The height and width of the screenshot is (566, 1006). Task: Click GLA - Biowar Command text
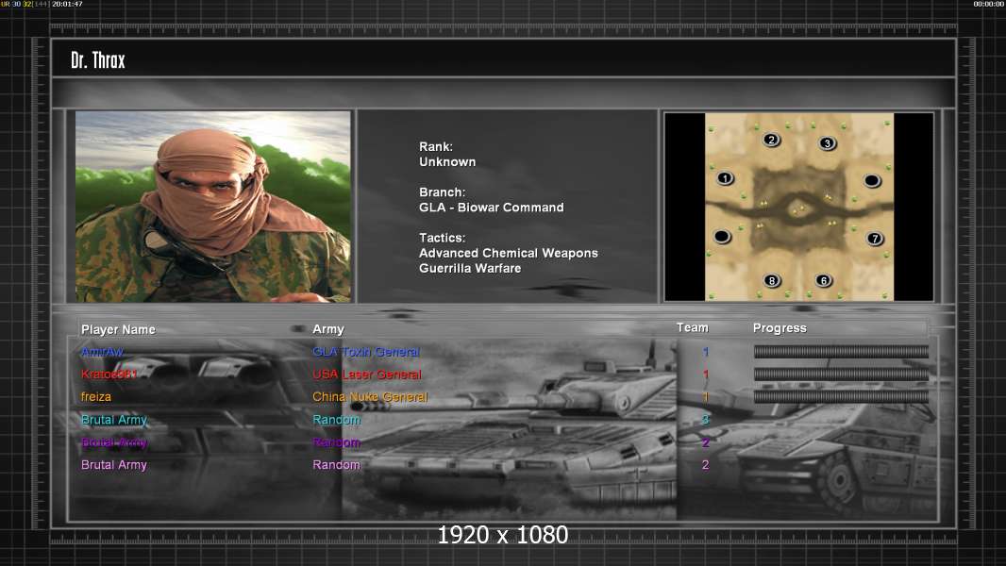pyautogui.click(x=492, y=208)
